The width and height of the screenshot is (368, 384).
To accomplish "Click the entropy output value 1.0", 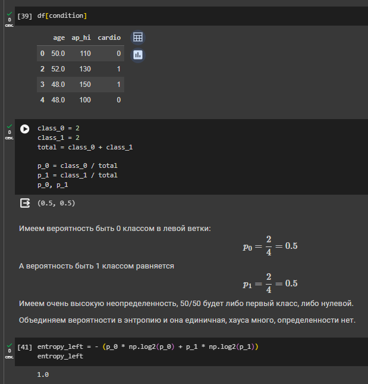I will 43,374.
